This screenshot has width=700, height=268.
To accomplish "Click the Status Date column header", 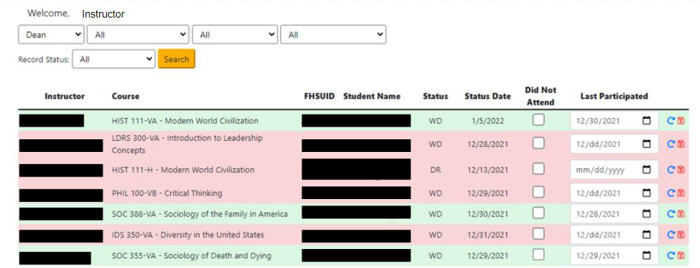I will tap(488, 96).
